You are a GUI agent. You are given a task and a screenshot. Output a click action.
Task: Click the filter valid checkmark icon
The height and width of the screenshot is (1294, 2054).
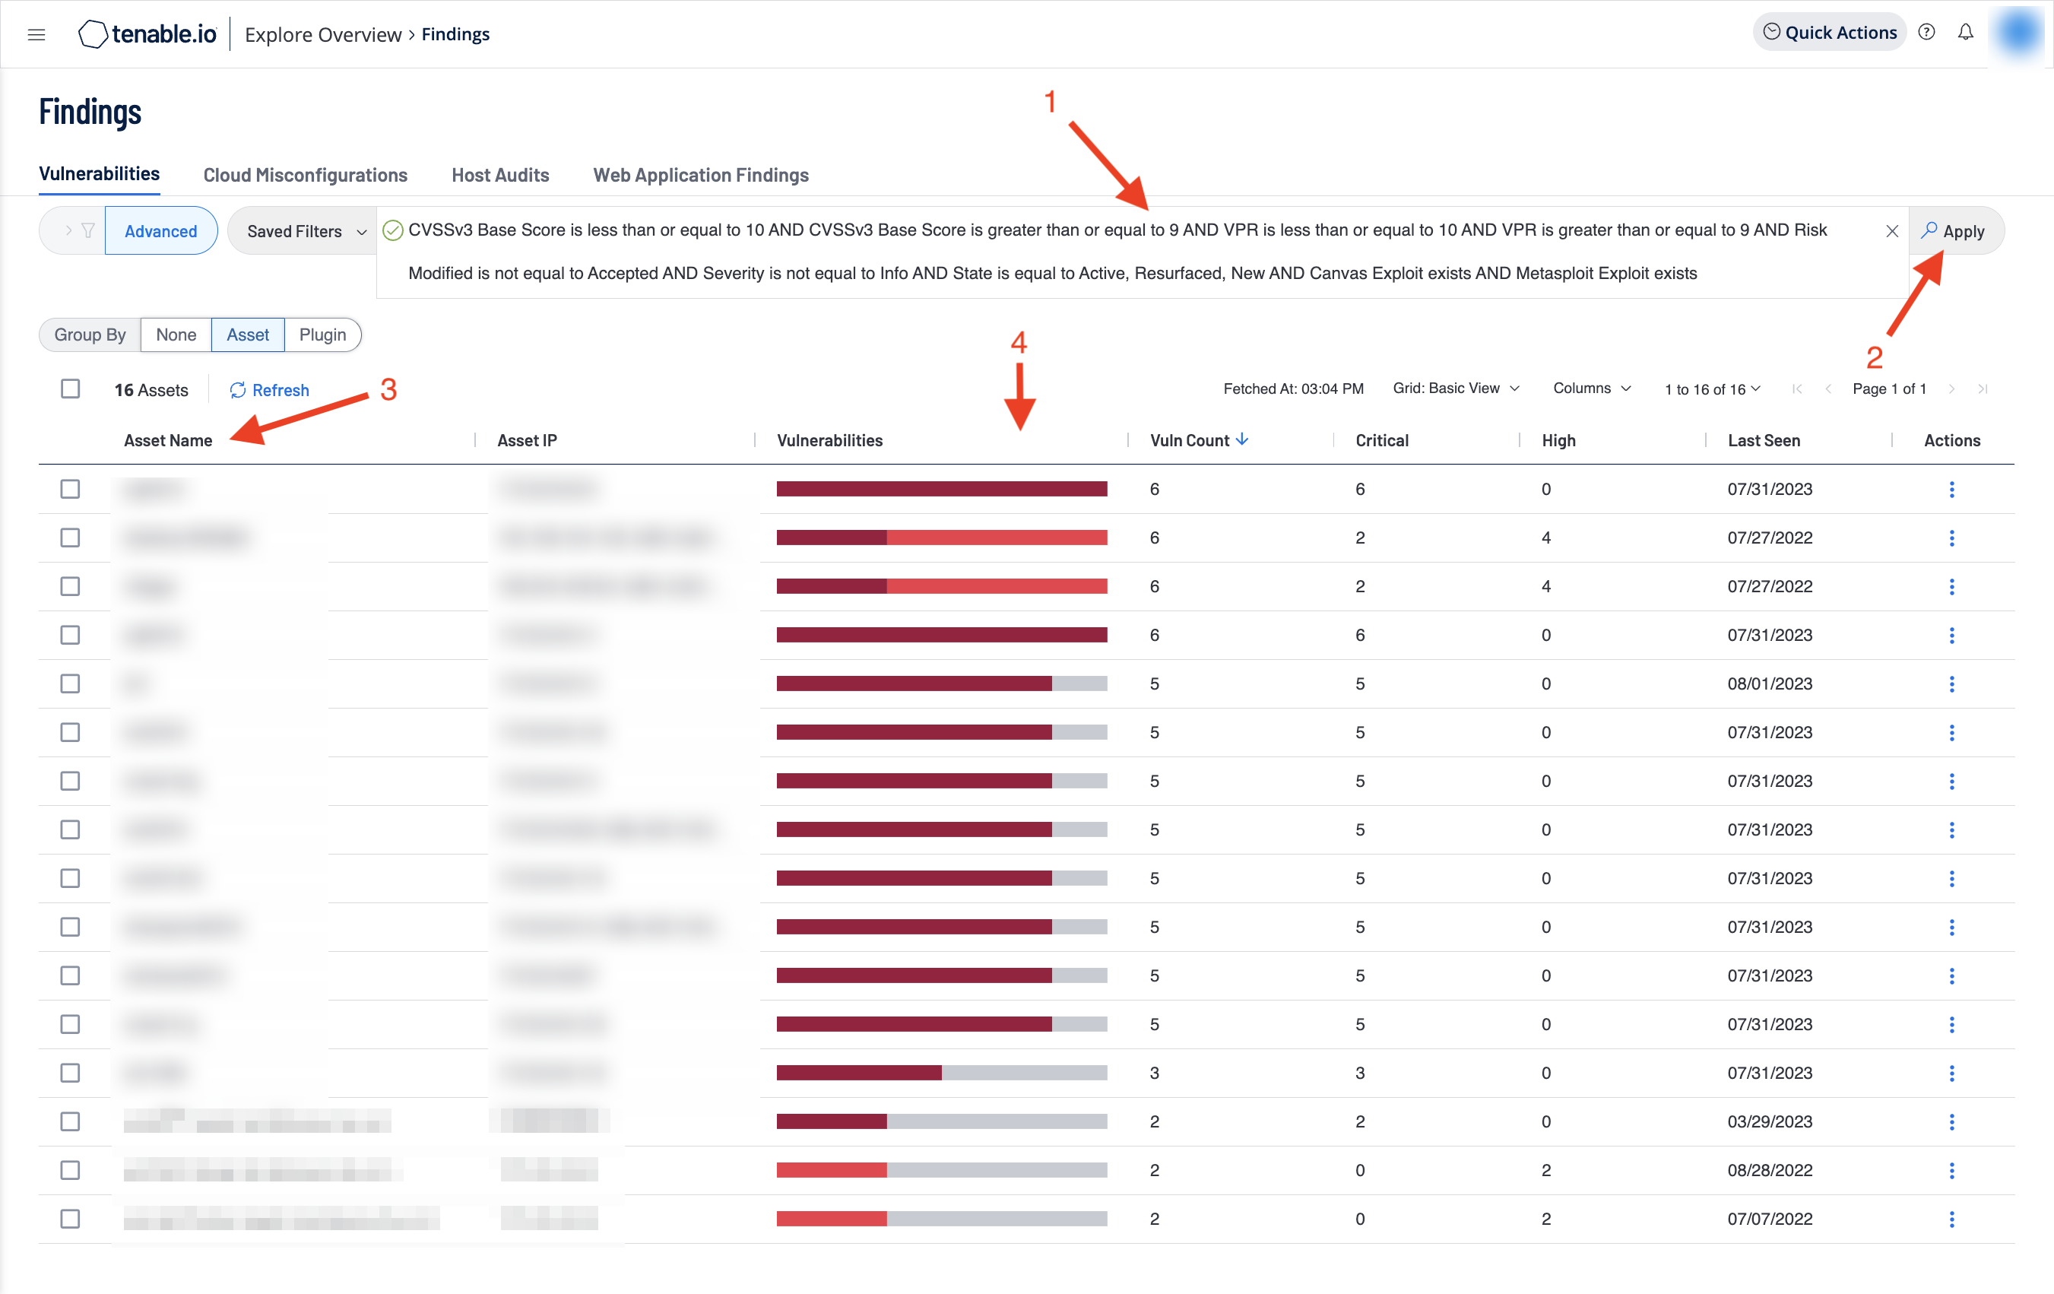pyautogui.click(x=392, y=230)
